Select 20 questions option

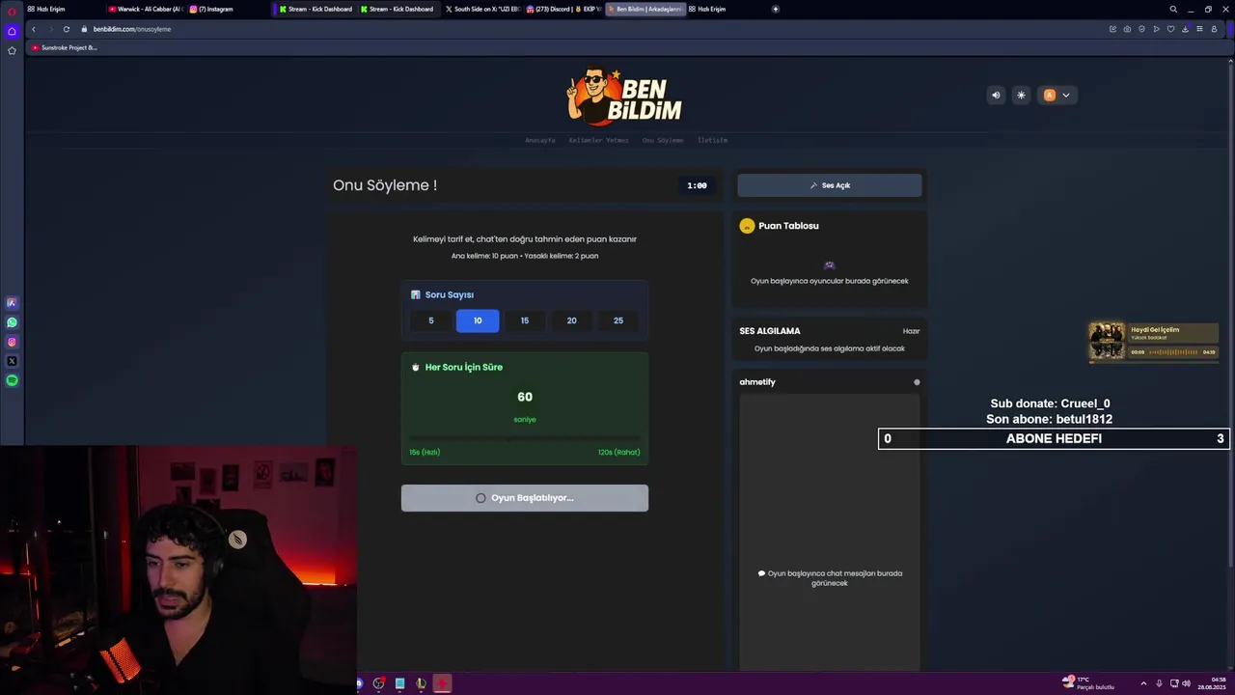click(571, 320)
